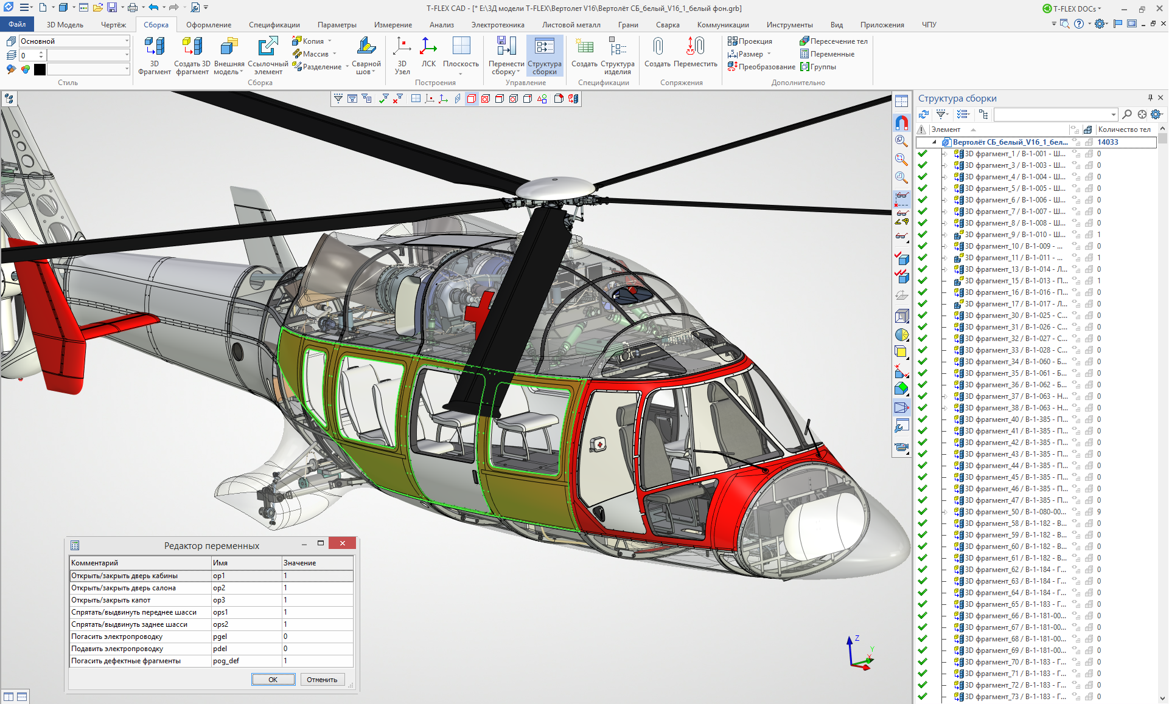The width and height of the screenshot is (1169, 704).
Task: Open the Файл menu
Action: pos(17,24)
